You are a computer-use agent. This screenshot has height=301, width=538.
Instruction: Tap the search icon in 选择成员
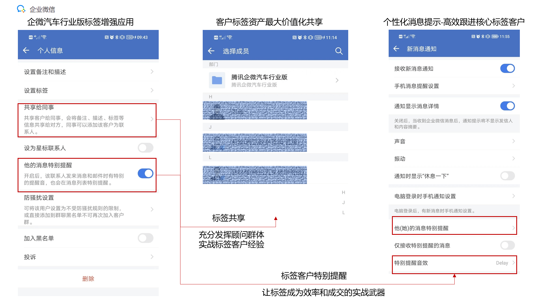[339, 51]
